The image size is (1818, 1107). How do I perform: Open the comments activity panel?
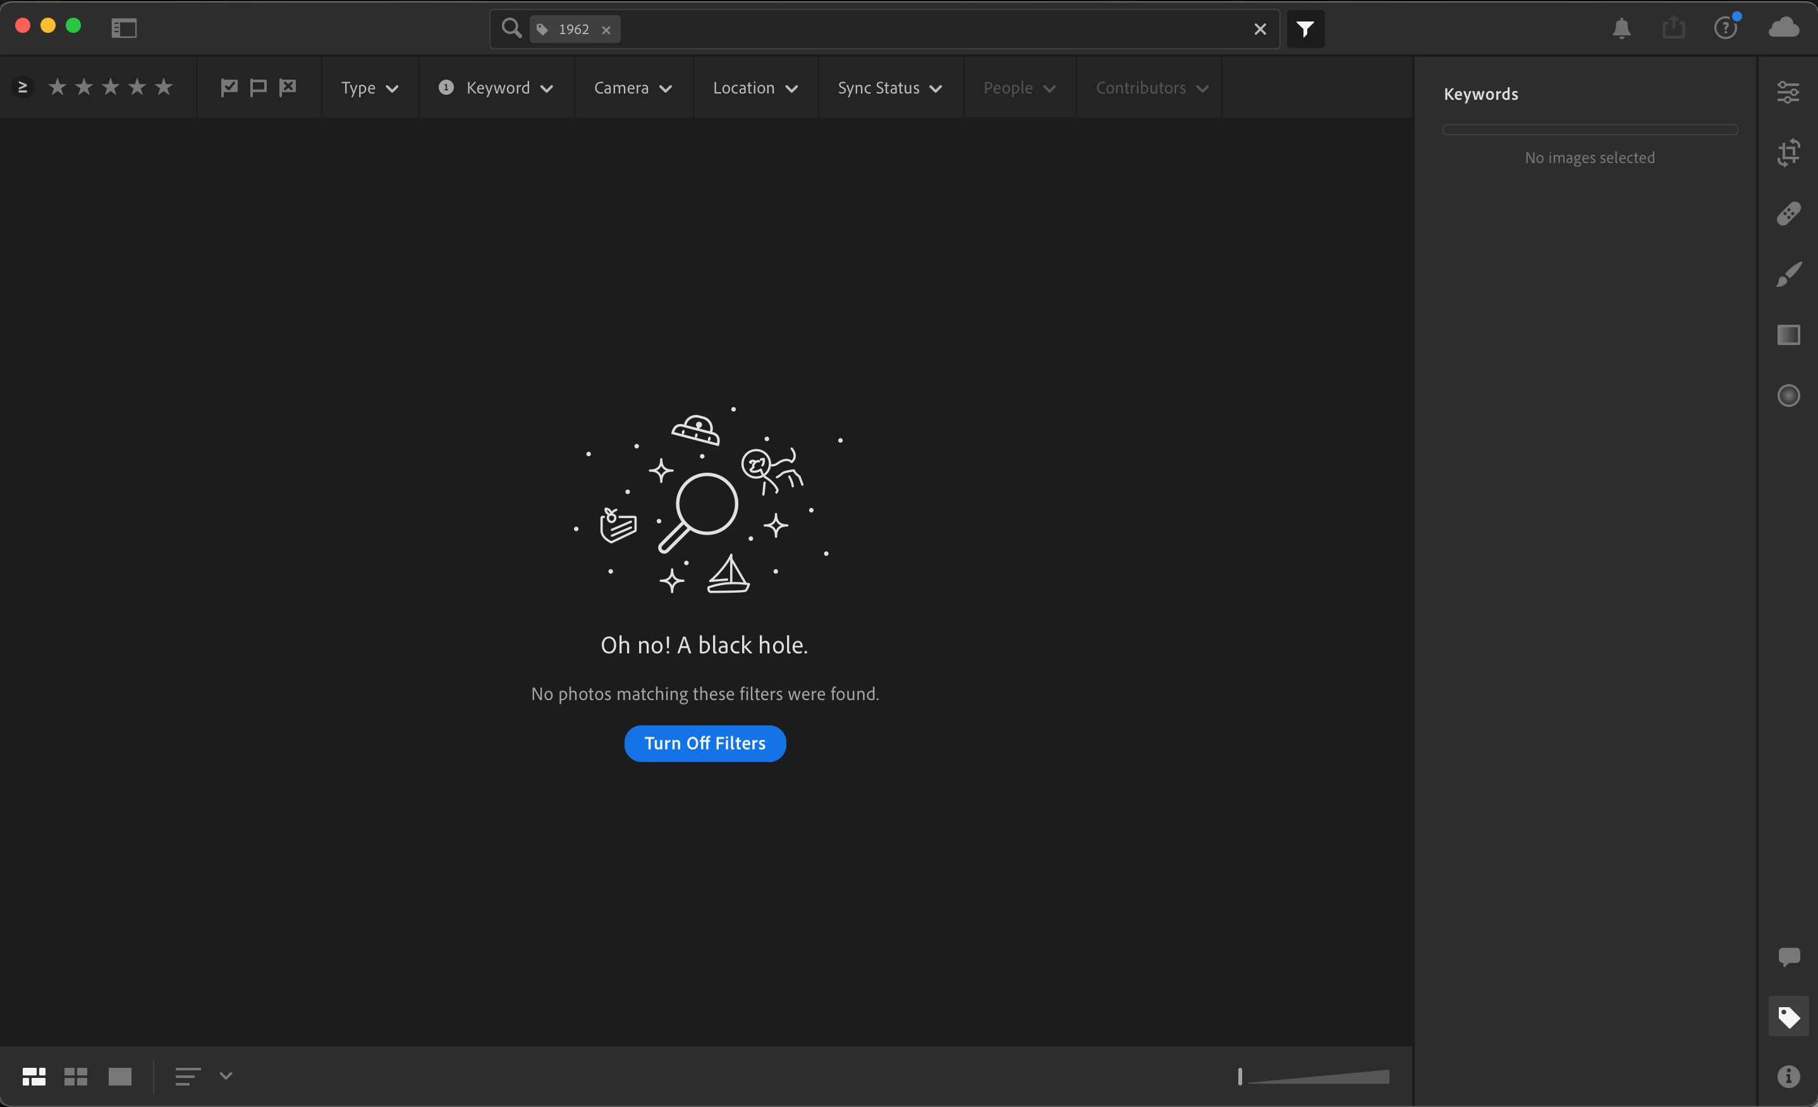coord(1788,957)
